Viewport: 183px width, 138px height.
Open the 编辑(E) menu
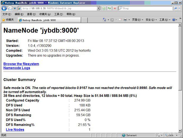click(19, 14)
